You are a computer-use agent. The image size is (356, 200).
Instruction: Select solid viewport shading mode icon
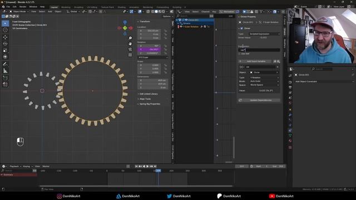click(156, 11)
